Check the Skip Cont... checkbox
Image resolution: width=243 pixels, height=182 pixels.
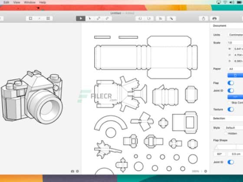tap(229, 103)
